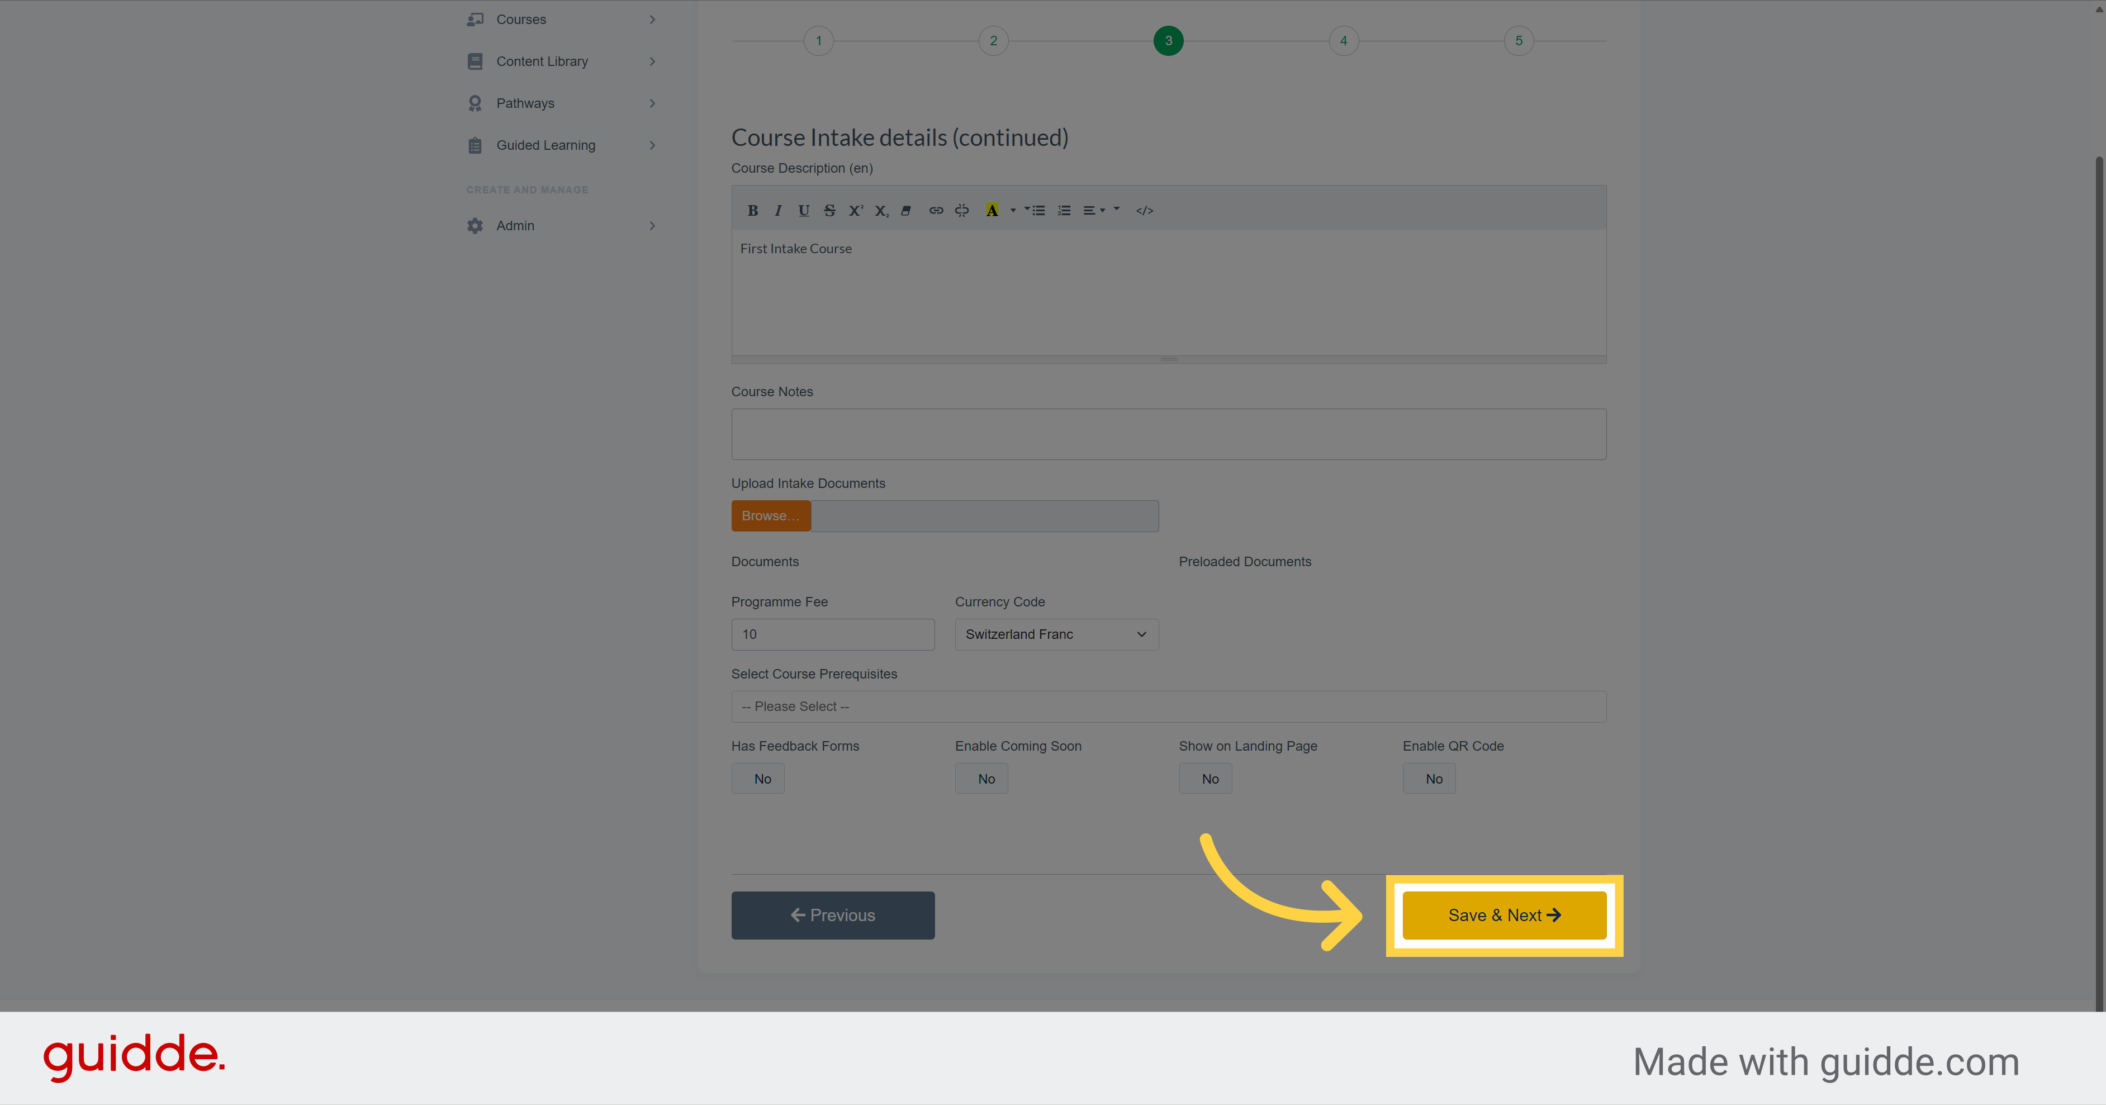
Task: Click the Content Library book icon
Action: tap(475, 61)
